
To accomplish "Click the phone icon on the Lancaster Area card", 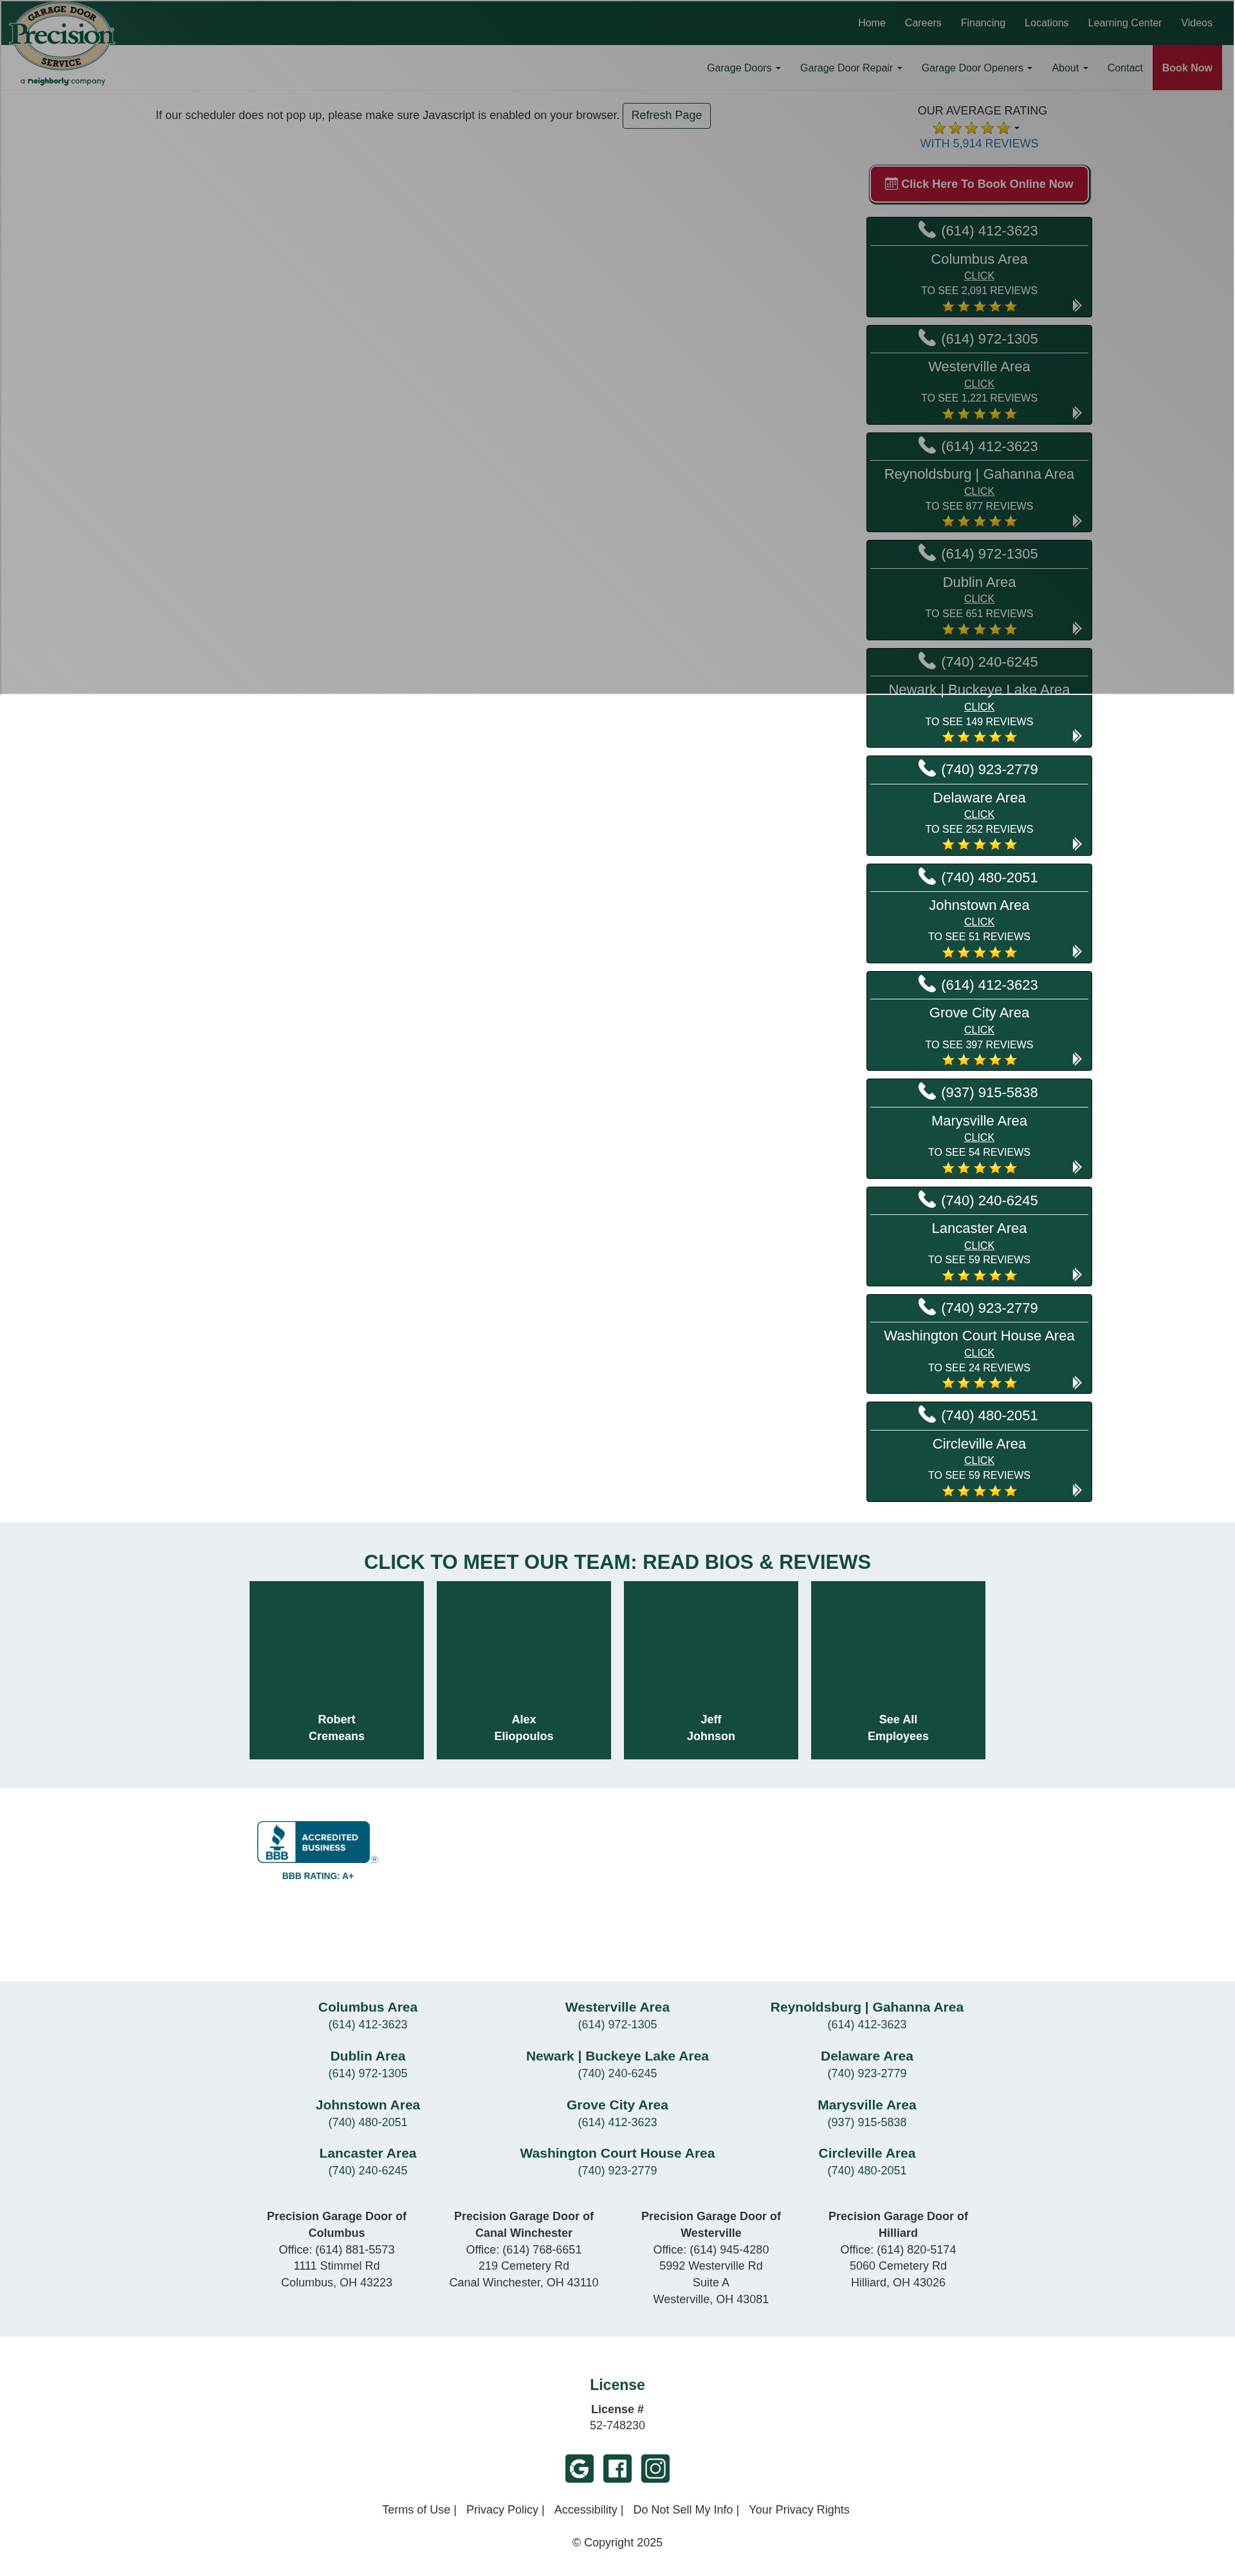I will (x=928, y=1199).
